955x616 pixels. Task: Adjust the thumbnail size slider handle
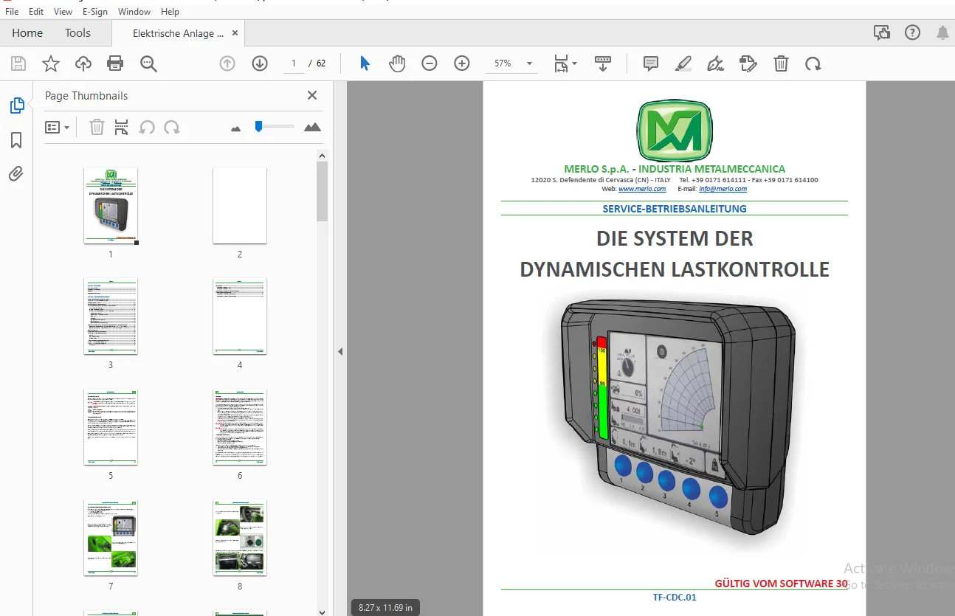(258, 126)
